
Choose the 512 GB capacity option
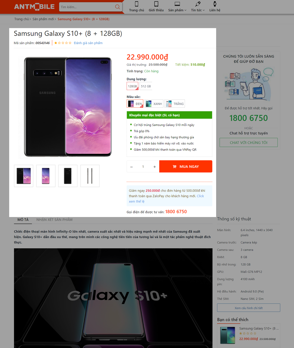(146, 86)
